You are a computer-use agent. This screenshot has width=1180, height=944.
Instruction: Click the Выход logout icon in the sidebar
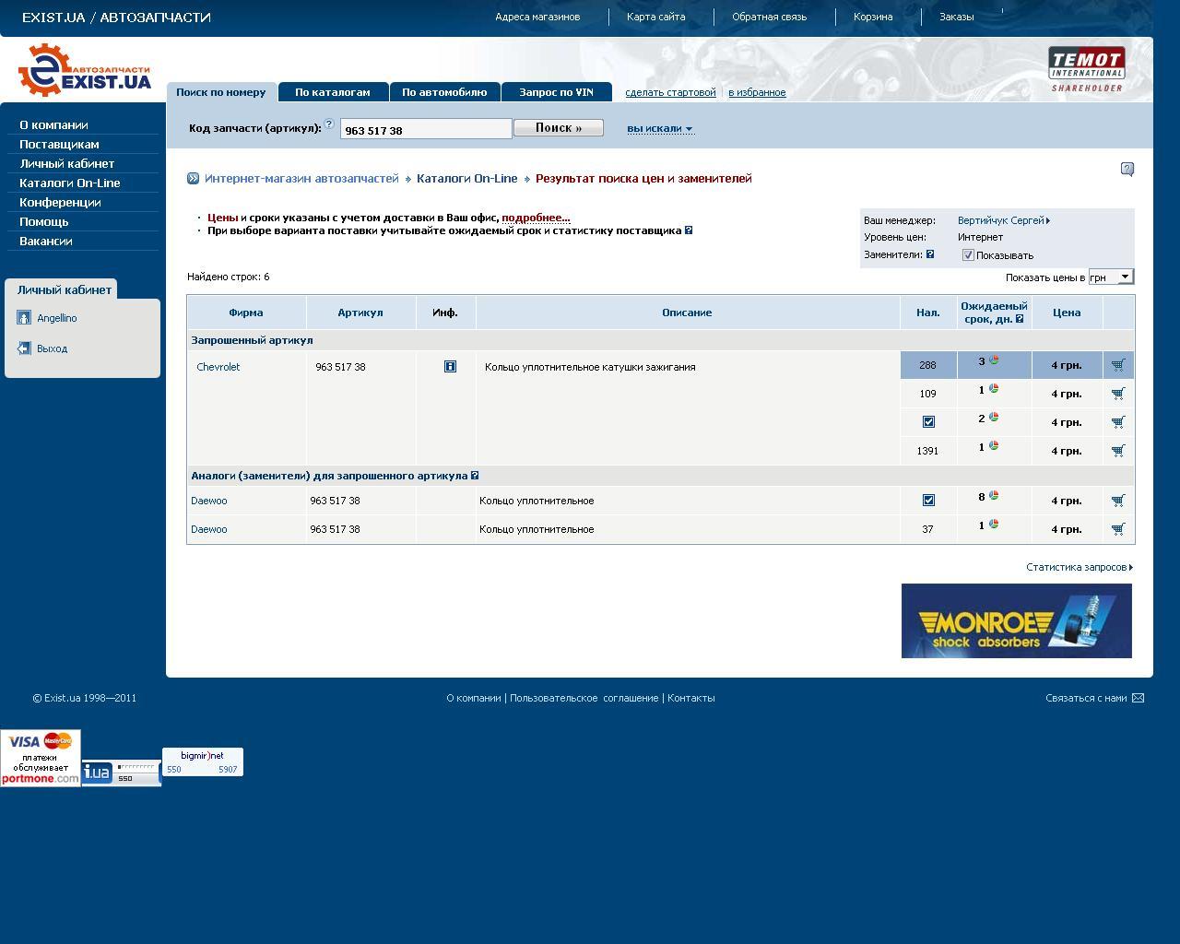coord(24,348)
